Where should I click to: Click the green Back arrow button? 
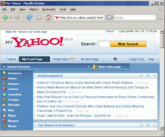pyautogui.click(x=5, y=17)
